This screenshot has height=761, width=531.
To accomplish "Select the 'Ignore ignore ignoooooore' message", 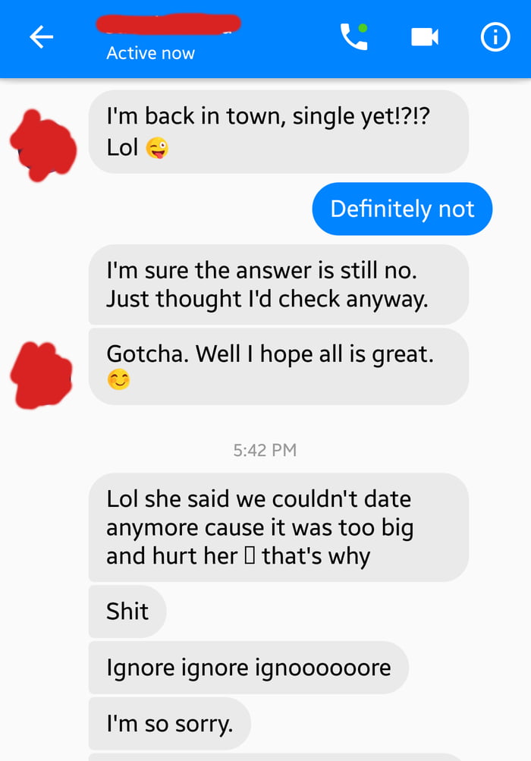I will tap(249, 668).
